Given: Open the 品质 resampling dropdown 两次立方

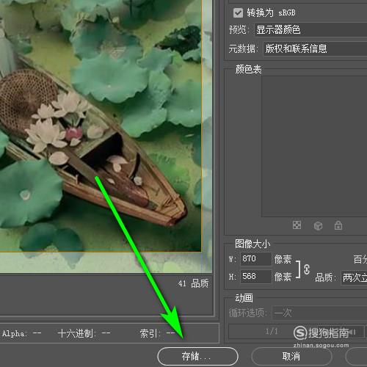Looking at the screenshot, I should (x=354, y=277).
